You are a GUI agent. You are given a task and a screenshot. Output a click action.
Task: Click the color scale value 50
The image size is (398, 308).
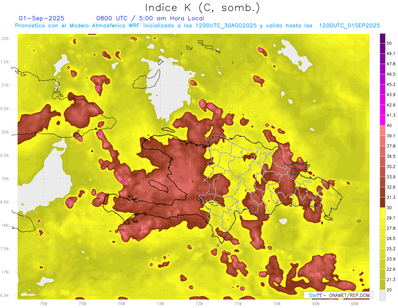389,43
